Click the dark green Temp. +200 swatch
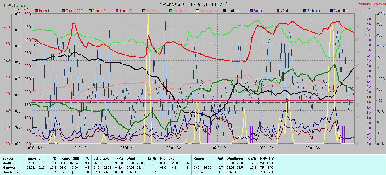Image resolution: width=386 pixels, height=175 pixels. point(63,11)
